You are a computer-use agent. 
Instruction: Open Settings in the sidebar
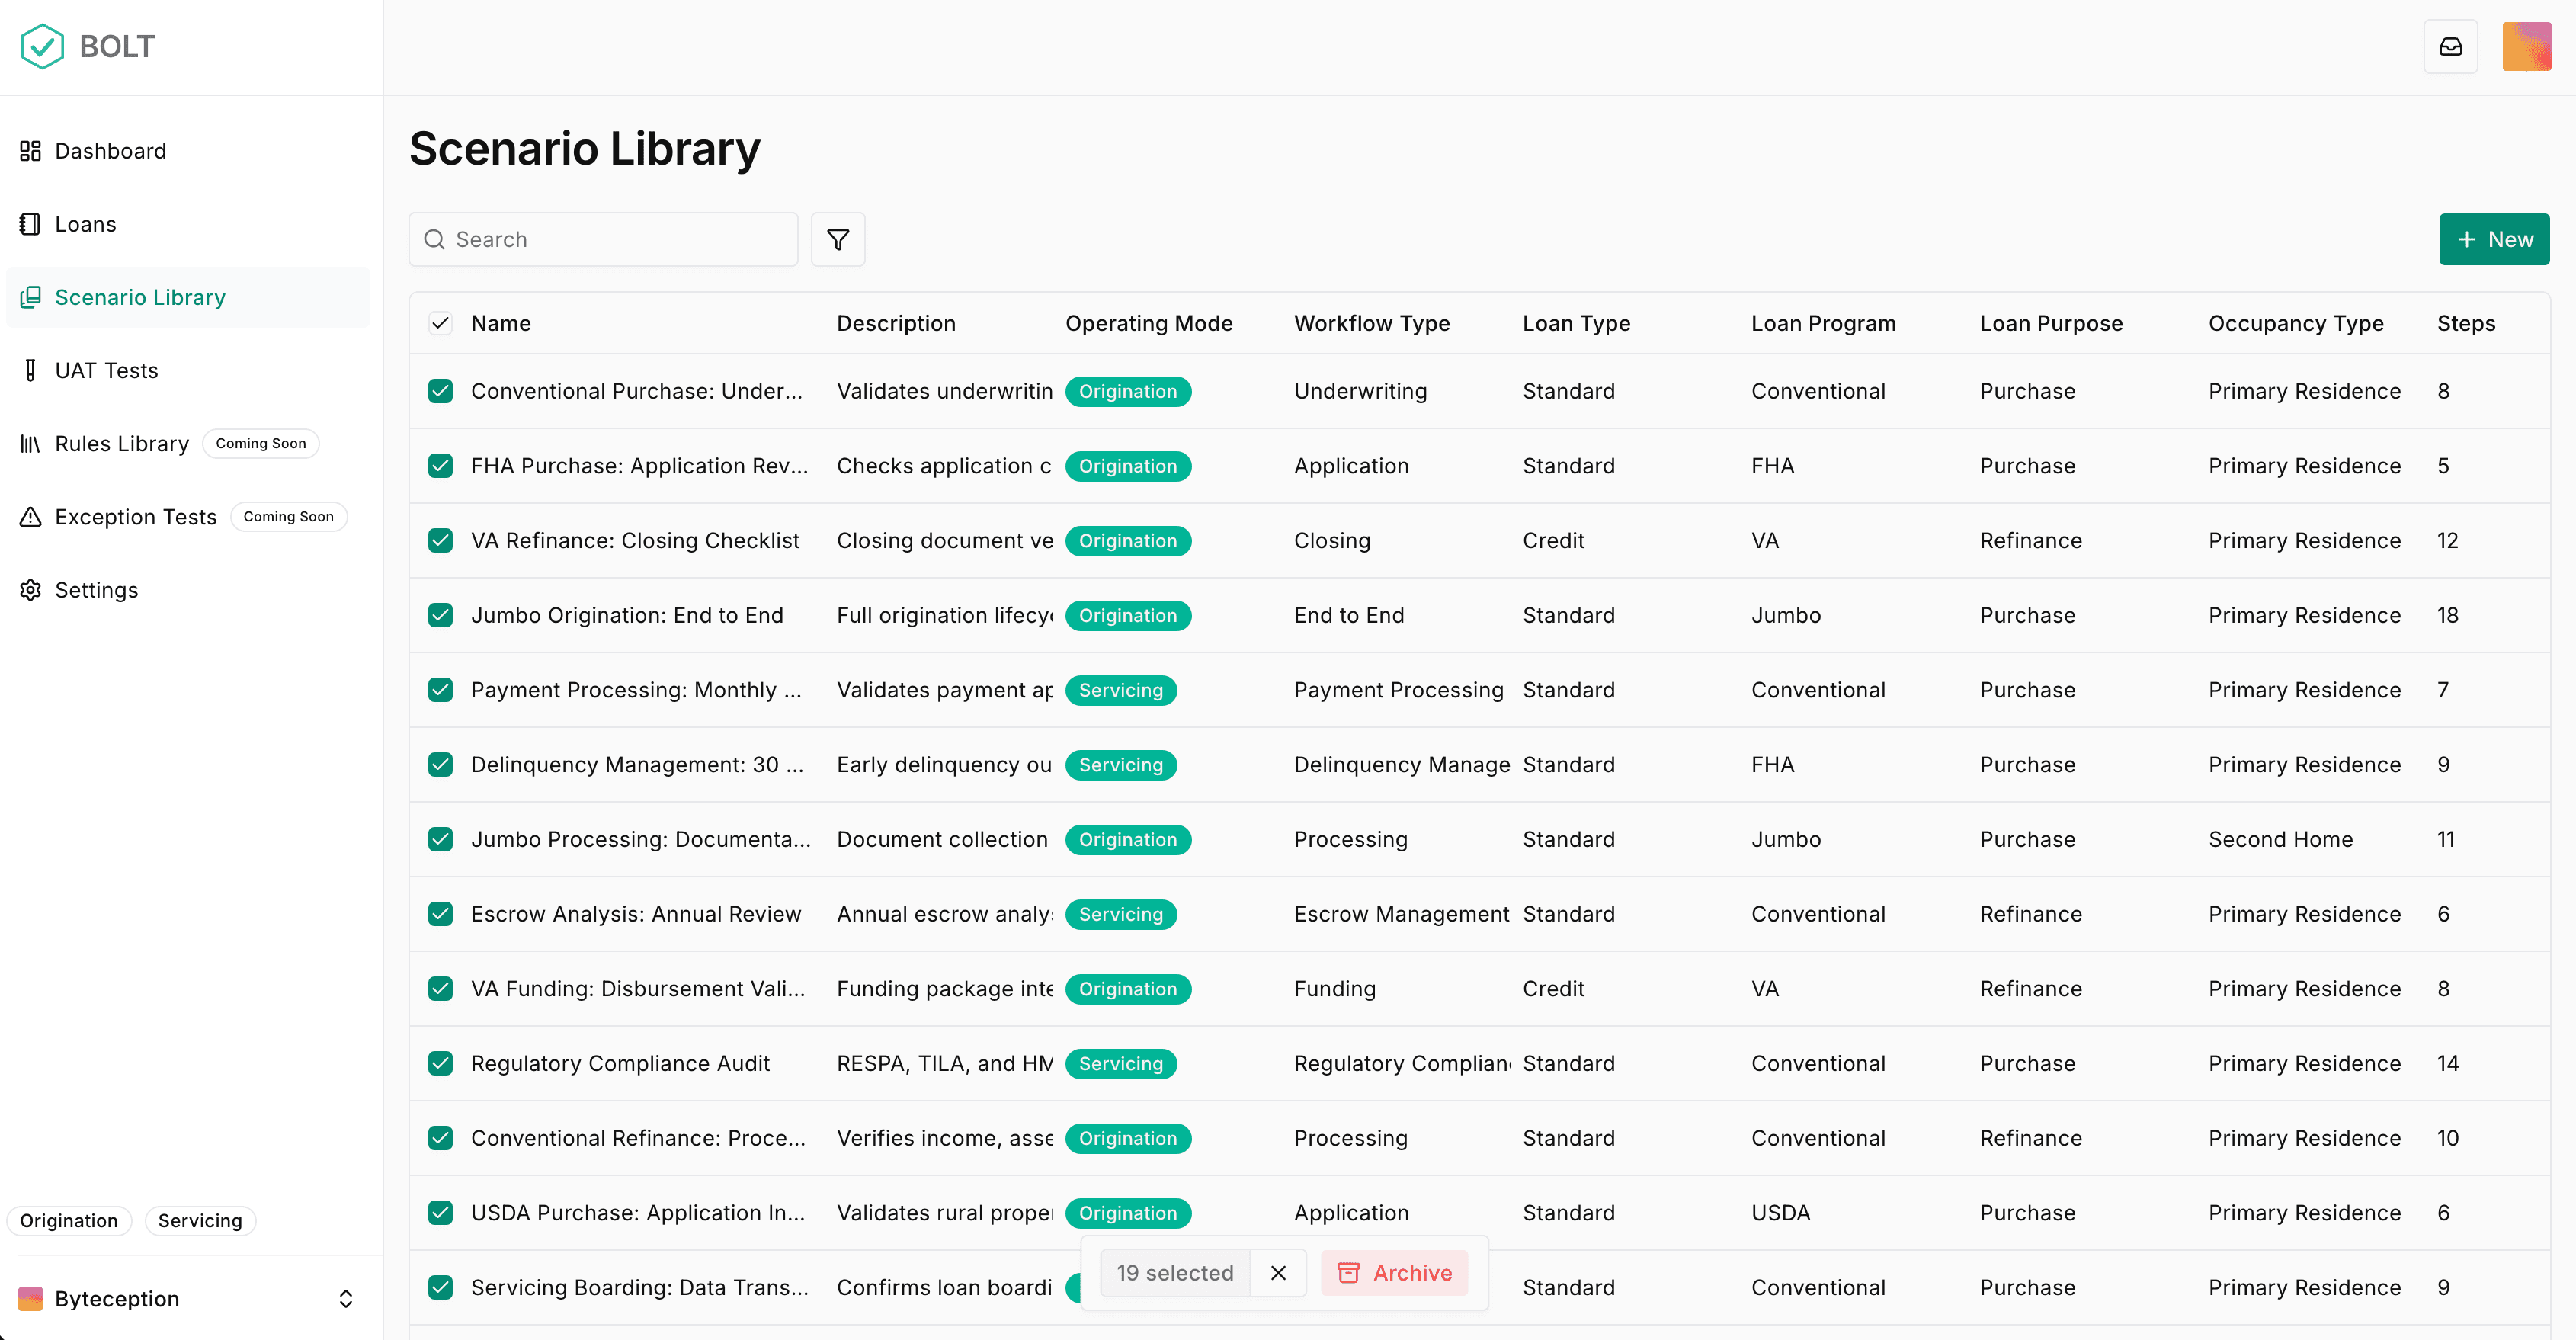(x=188, y=590)
